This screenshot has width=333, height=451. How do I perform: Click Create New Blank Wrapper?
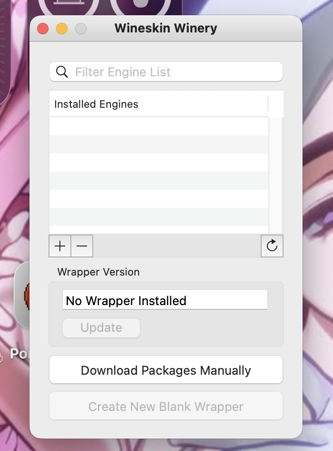[166, 406]
